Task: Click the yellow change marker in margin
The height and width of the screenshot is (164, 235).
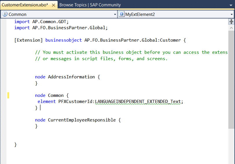Action: pyautogui.click(x=8, y=95)
